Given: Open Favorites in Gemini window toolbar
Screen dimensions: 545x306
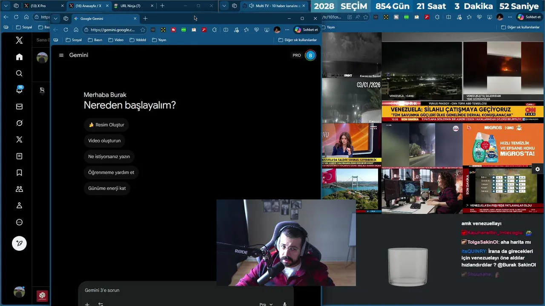Looking at the screenshot, I should click(246, 30).
